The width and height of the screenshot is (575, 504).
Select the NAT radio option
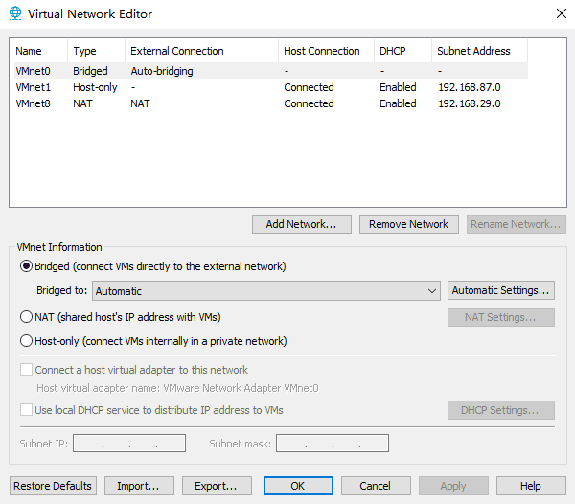(x=27, y=317)
